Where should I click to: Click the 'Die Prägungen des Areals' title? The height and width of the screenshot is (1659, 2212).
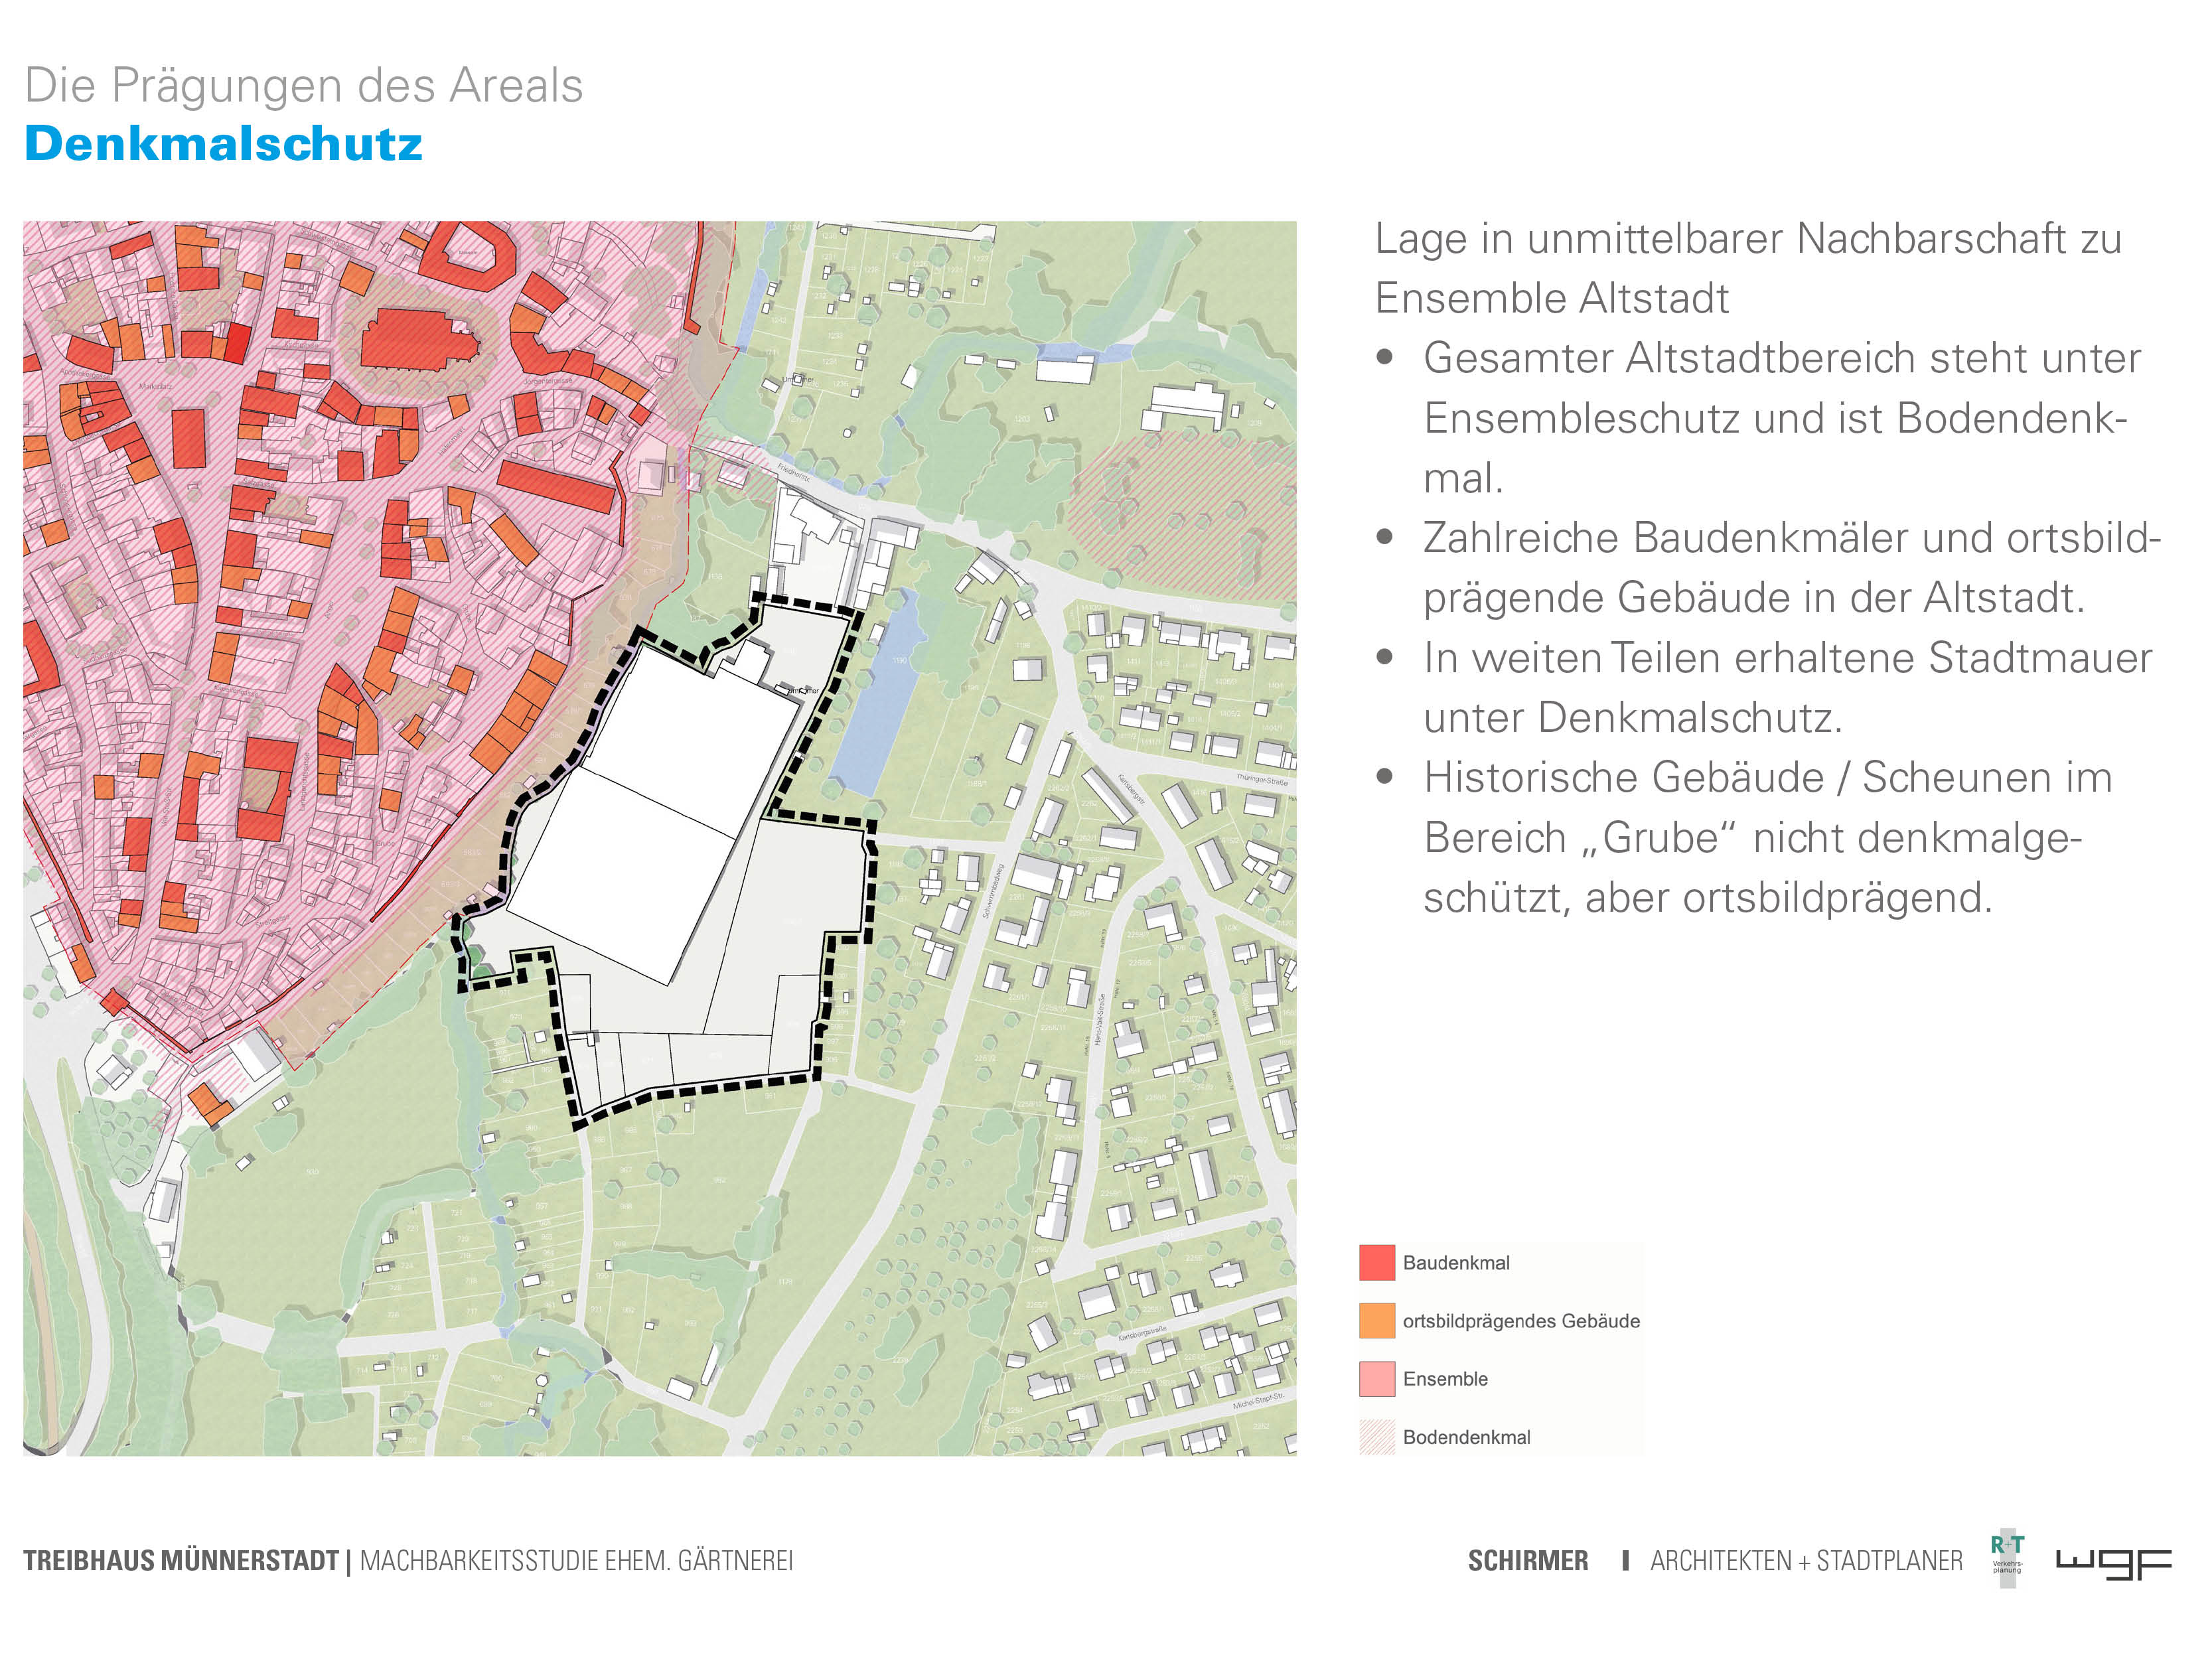tap(303, 85)
